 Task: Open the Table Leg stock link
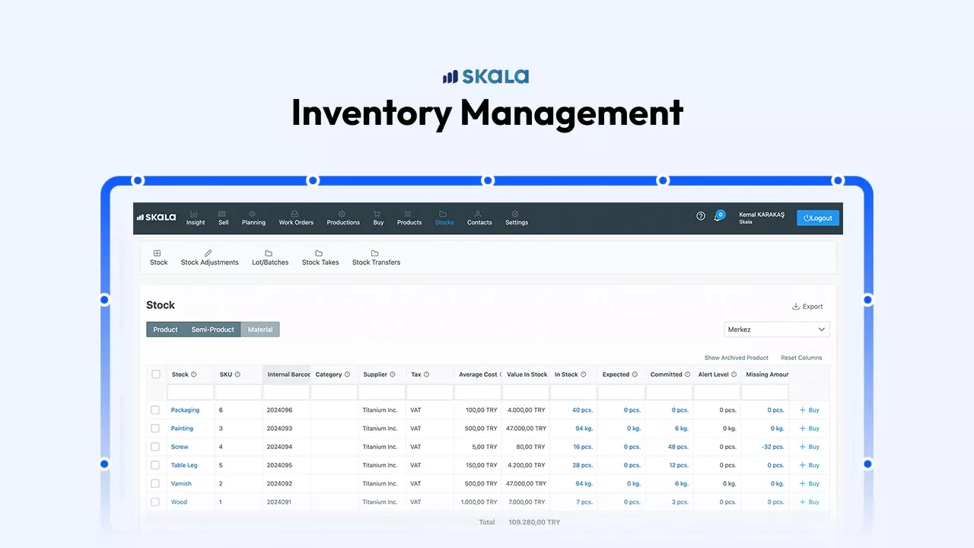point(184,465)
